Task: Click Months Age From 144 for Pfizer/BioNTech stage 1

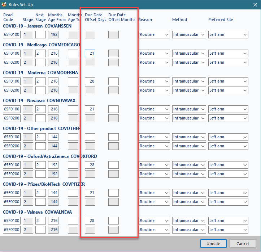Action: point(53,193)
